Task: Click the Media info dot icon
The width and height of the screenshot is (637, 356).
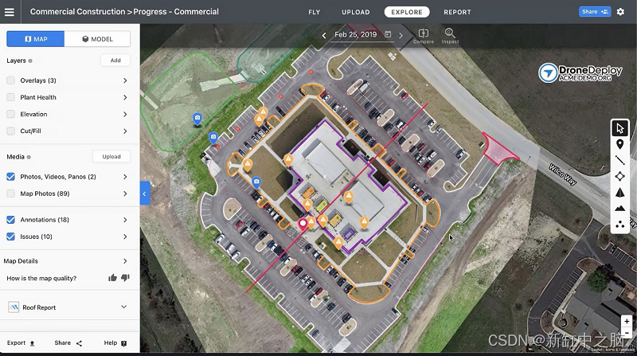Action: pos(29,157)
